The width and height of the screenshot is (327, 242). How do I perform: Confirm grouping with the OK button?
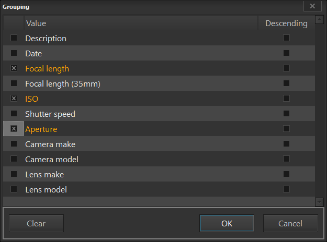pos(227,223)
